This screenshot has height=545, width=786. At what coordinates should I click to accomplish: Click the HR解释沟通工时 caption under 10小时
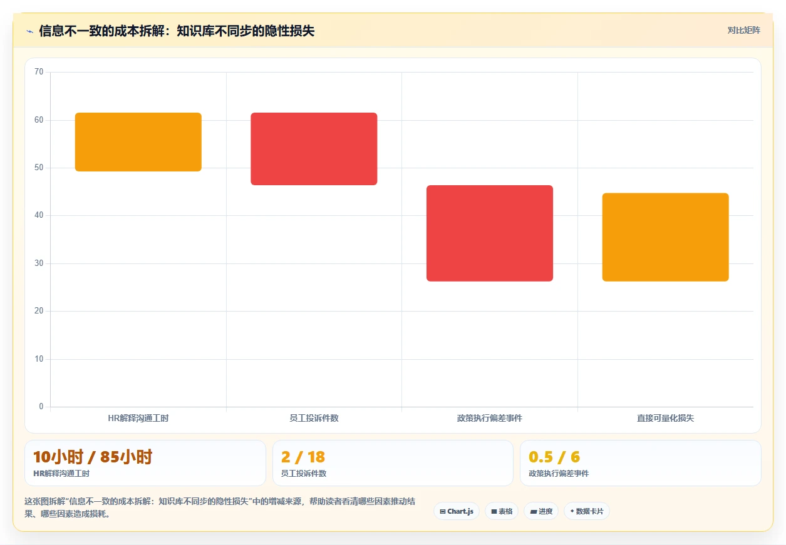(61, 474)
